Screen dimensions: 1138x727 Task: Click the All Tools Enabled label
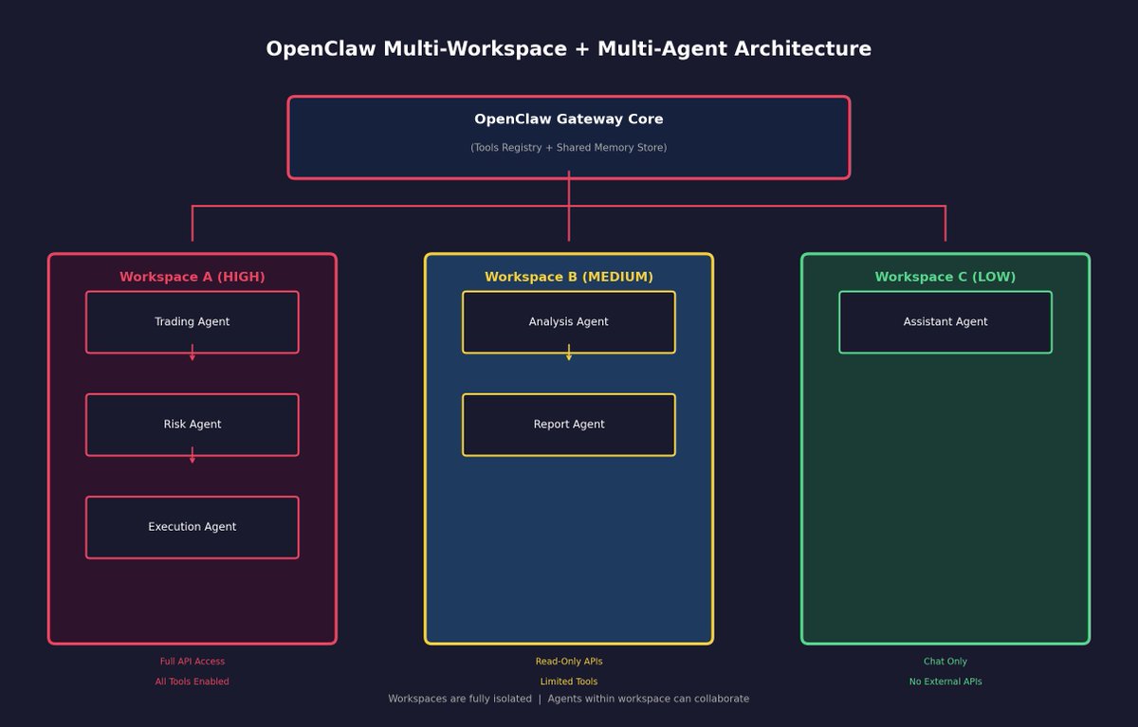(x=192, y=682)
